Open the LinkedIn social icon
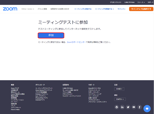The width and height of the screenshot is (154, 114). [122, 107]
